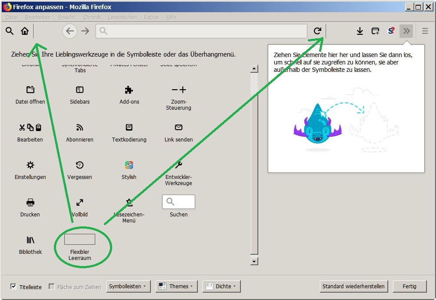Click the Forward arrow button
Viewport: 436px width, 300px height.
click(x=85, y=31)
